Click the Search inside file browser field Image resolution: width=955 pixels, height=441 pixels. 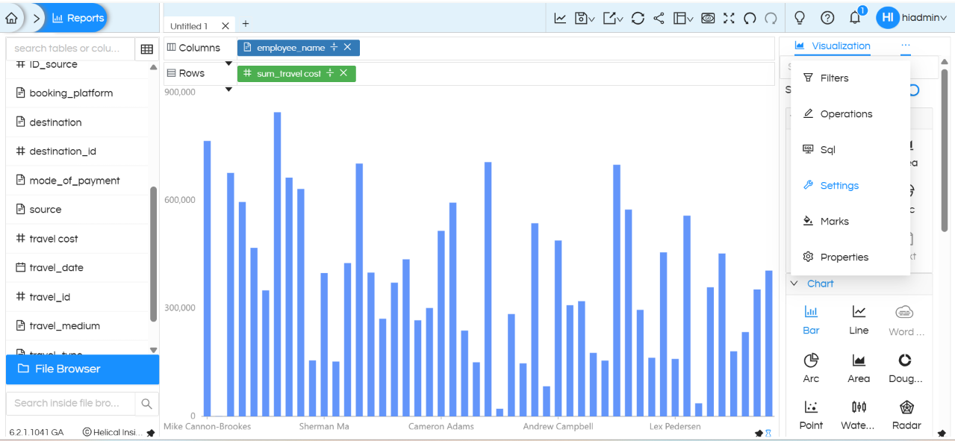point(71,403)
